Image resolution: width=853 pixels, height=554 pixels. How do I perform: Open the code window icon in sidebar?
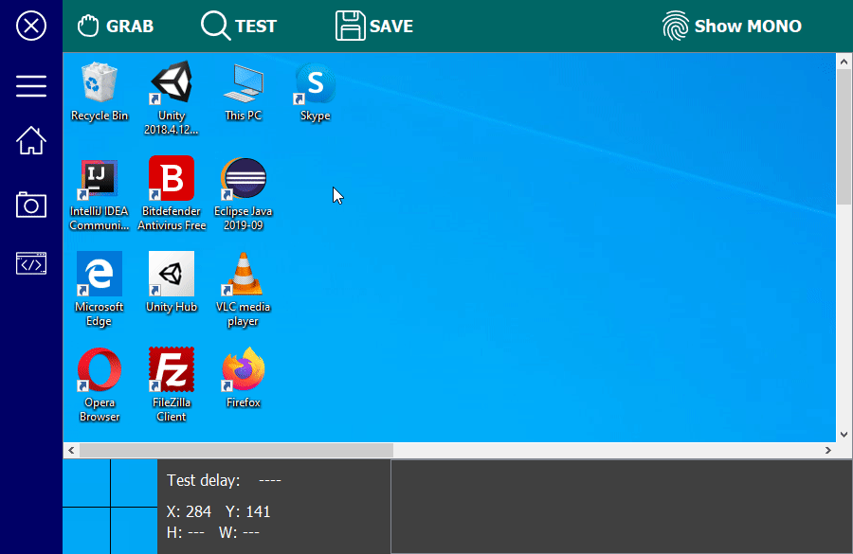(31, 263)
